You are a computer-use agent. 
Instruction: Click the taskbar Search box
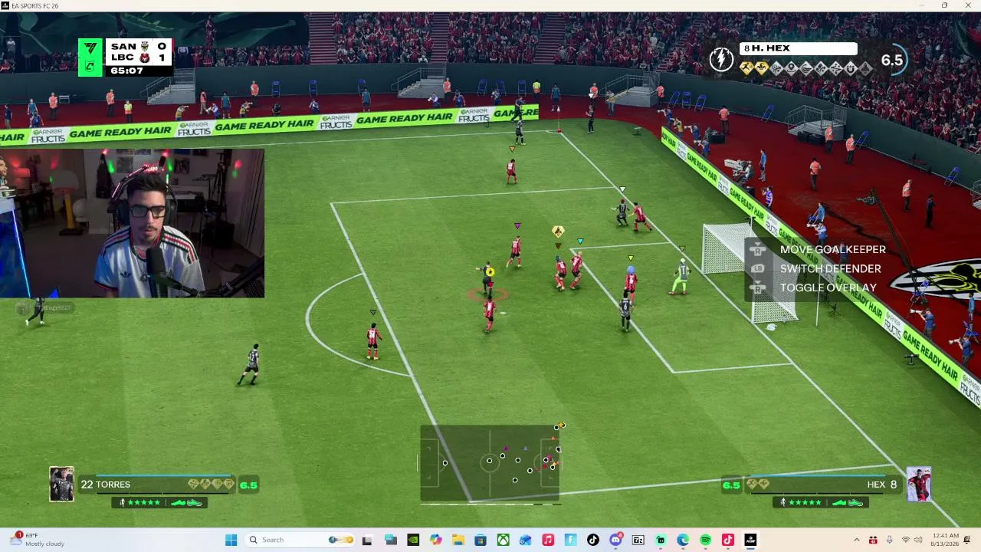click(x=301, y=540)
